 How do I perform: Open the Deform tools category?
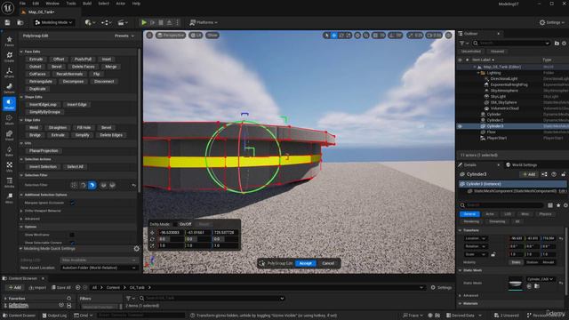(x=9, y=88)
